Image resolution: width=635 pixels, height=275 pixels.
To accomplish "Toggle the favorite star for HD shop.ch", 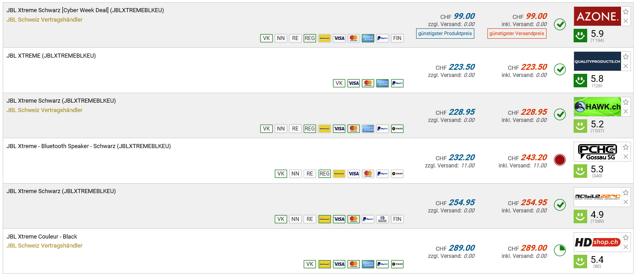I will point(626,238).
